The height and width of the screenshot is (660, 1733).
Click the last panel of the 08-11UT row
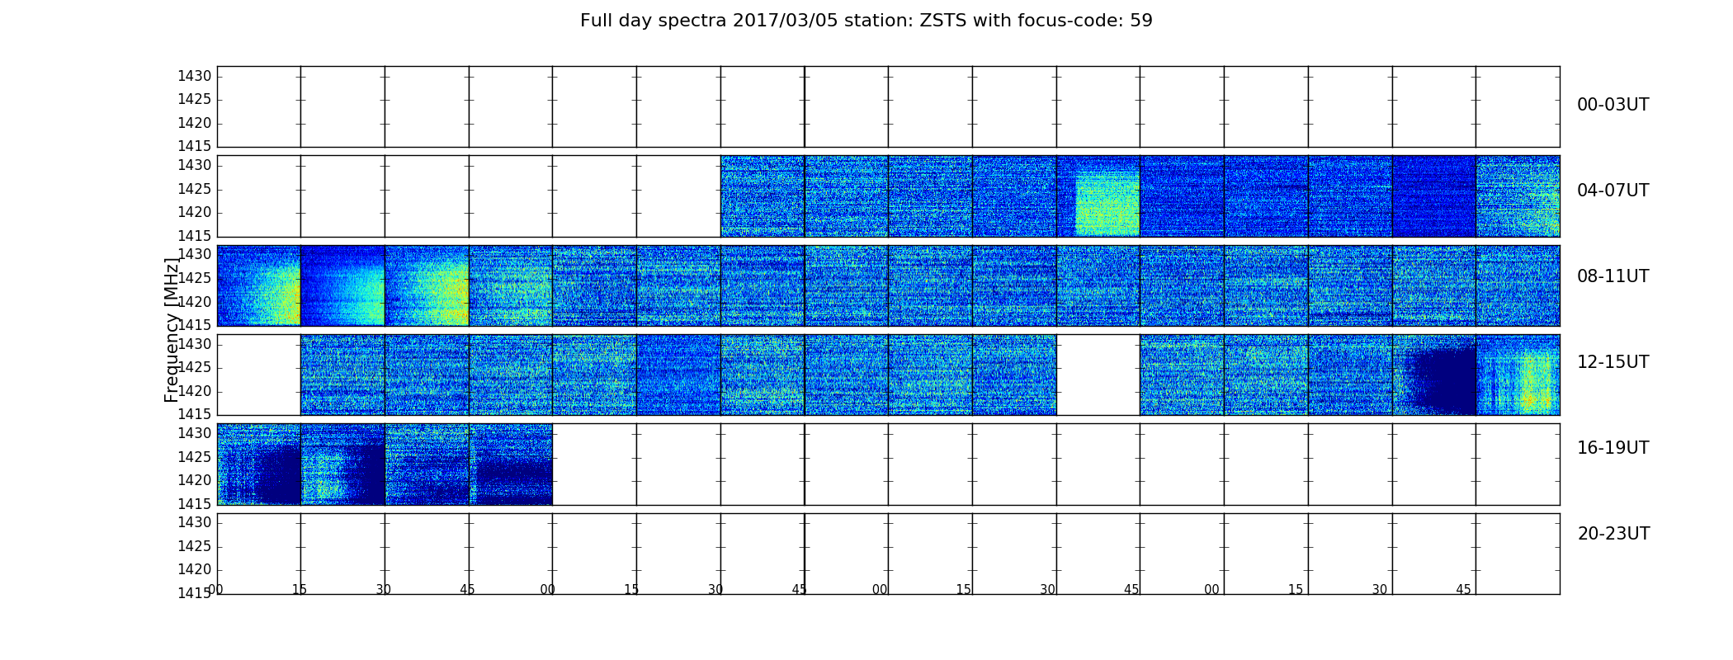[1518, 285]
